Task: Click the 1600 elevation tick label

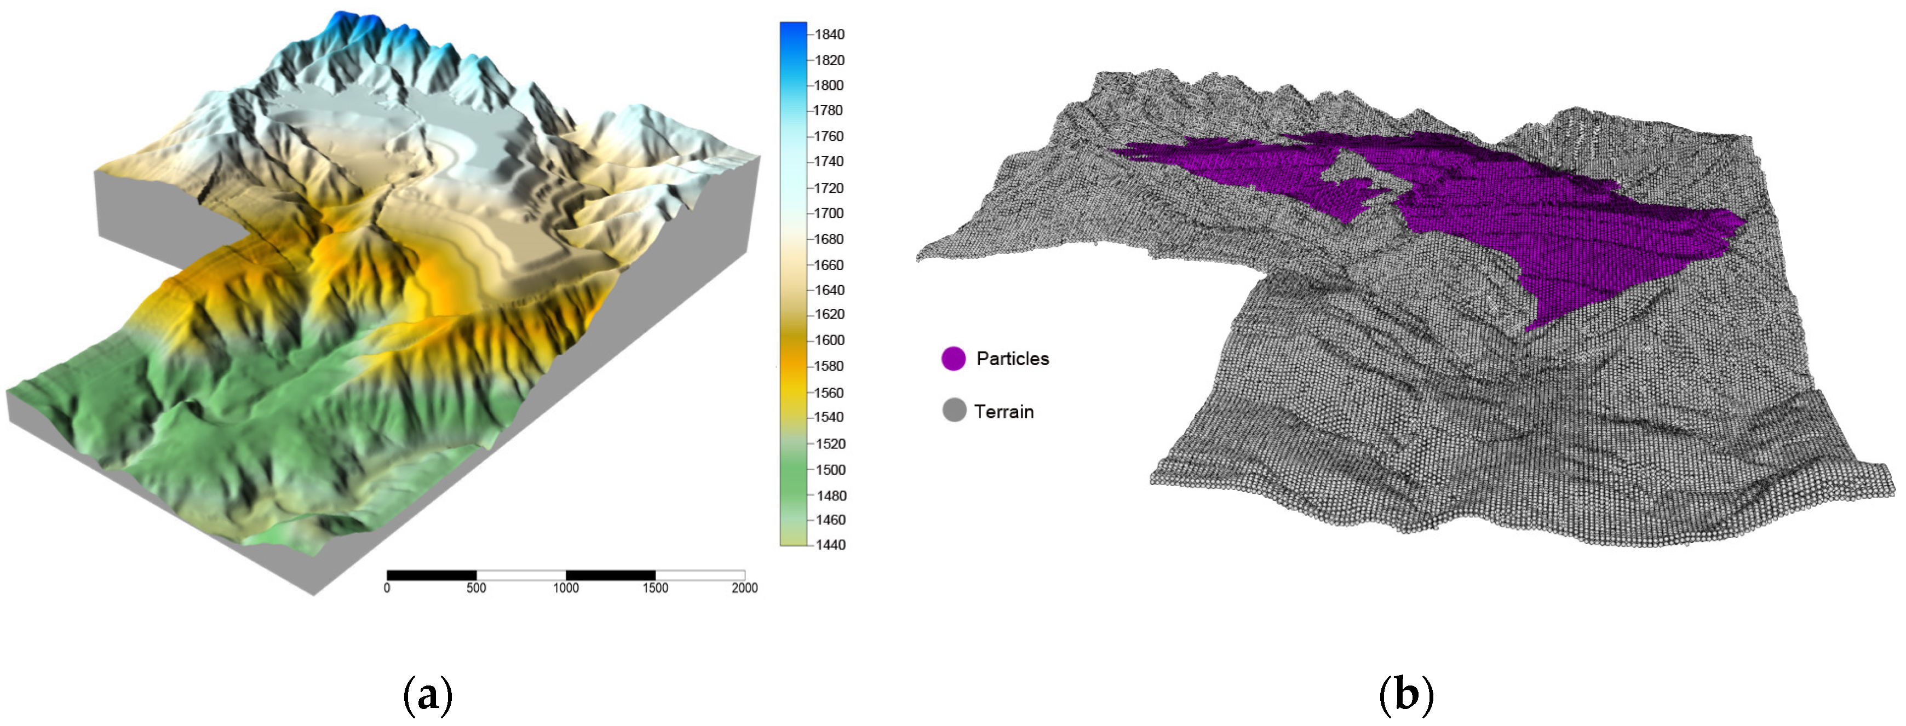Action: pyautogui.click(x=829, y=340)
